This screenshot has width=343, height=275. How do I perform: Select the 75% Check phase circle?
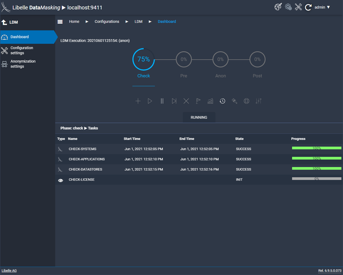coord(144,59)
